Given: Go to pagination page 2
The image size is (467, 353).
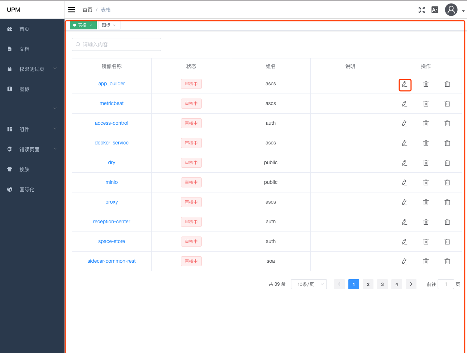Looking at the screenshot, I should [x=368, y=284].
